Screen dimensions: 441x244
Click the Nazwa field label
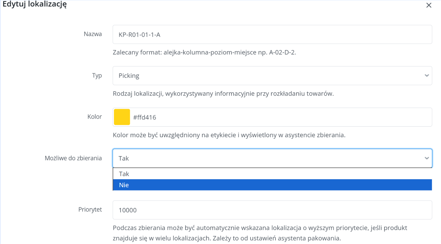pos(93,34)
